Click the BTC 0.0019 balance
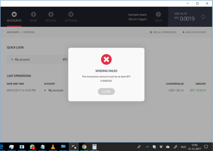 pyautogui.click(x=185, y=19)
